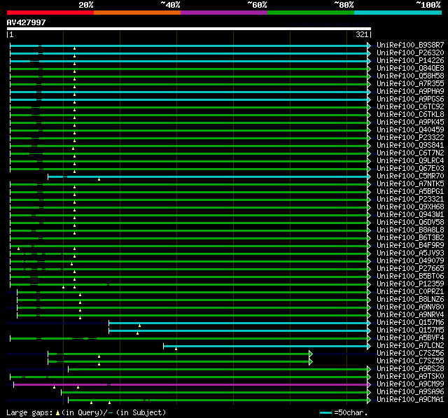Select the UniRef100_A9CM99 label

click(410, 384)
